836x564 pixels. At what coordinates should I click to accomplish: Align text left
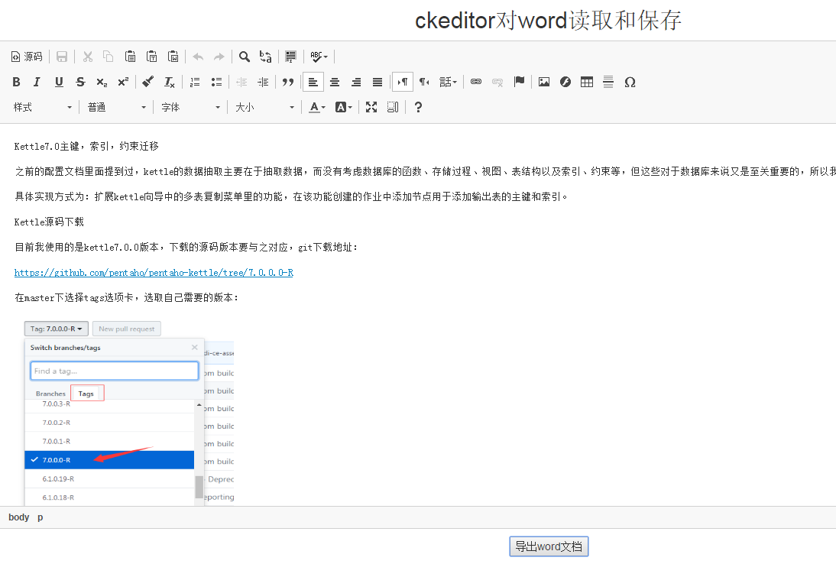(313, 82)
